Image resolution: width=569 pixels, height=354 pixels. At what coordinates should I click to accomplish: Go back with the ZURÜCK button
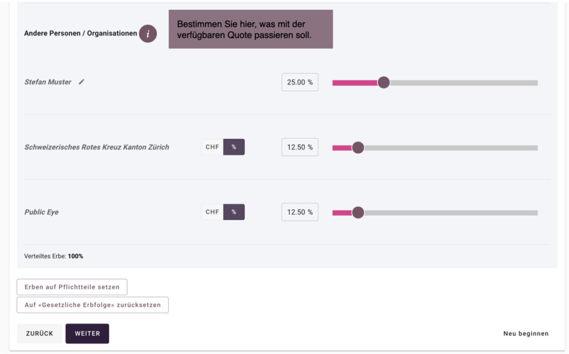pyautogui.click(x=39, y=334)
